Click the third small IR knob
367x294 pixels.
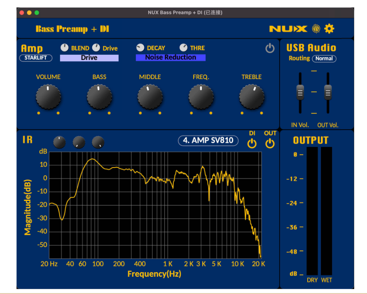[98, 142]
